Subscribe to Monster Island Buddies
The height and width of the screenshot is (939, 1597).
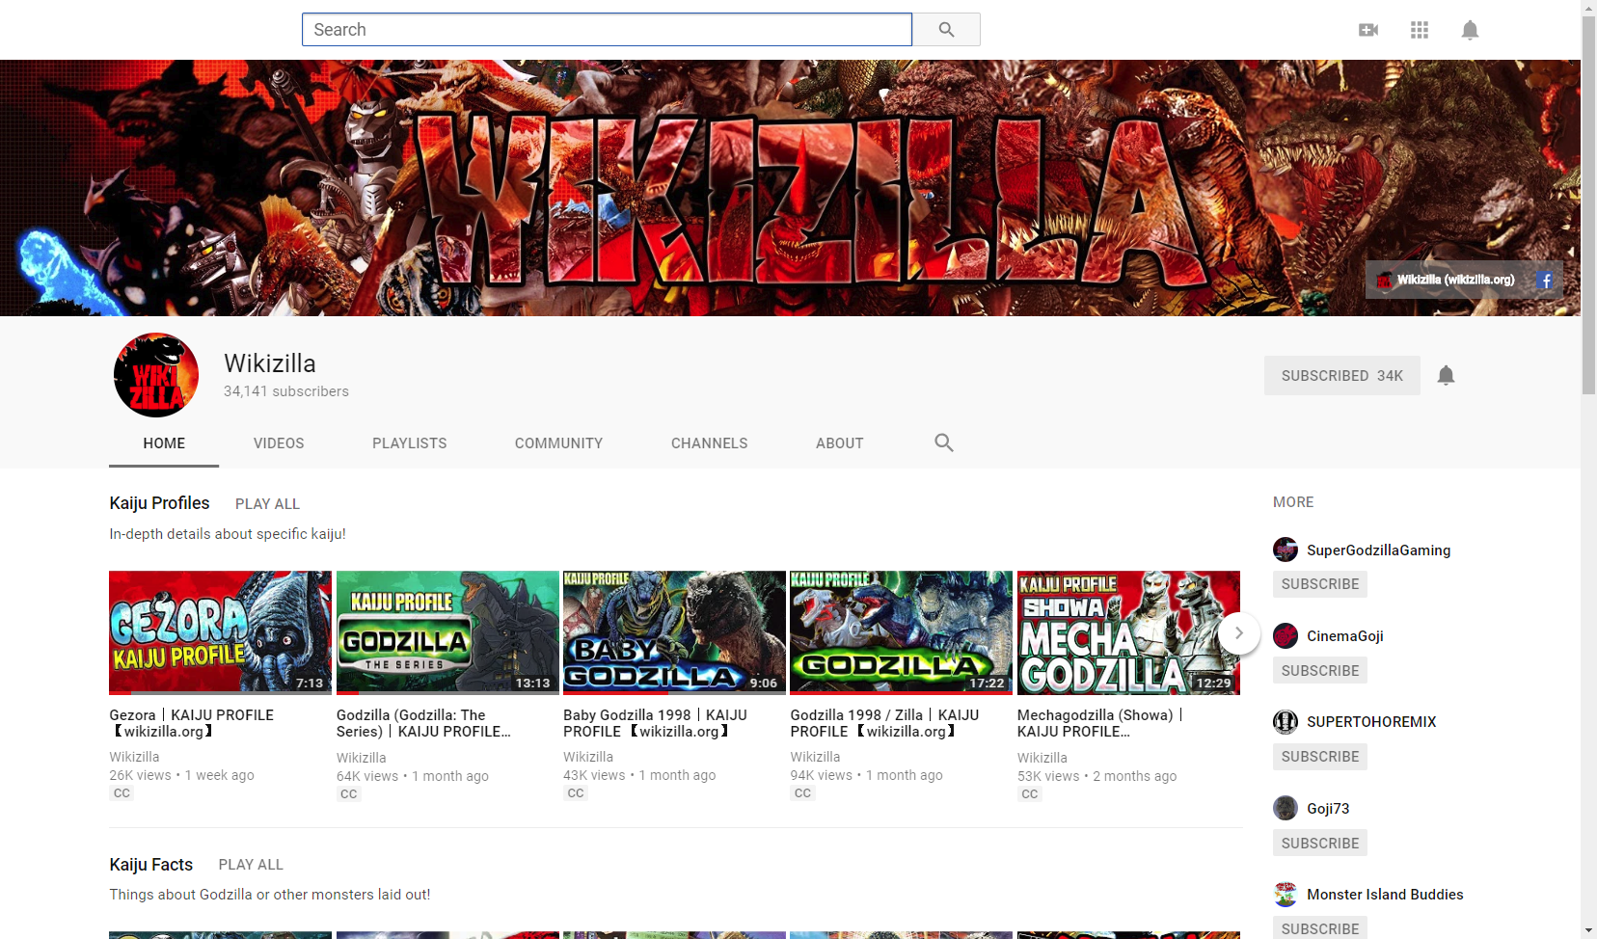1320,928
